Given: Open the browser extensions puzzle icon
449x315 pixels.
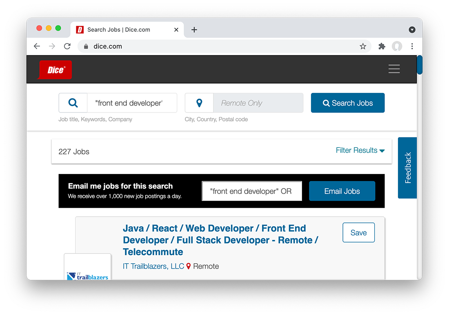Looking at the screenshot, I should click(381, 46).
